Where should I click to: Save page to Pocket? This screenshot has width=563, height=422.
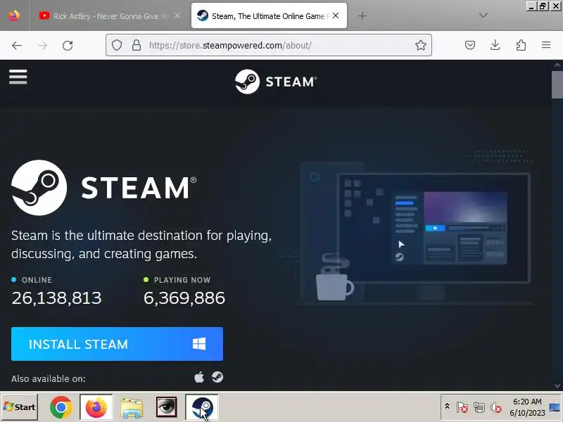pos(470,45)
